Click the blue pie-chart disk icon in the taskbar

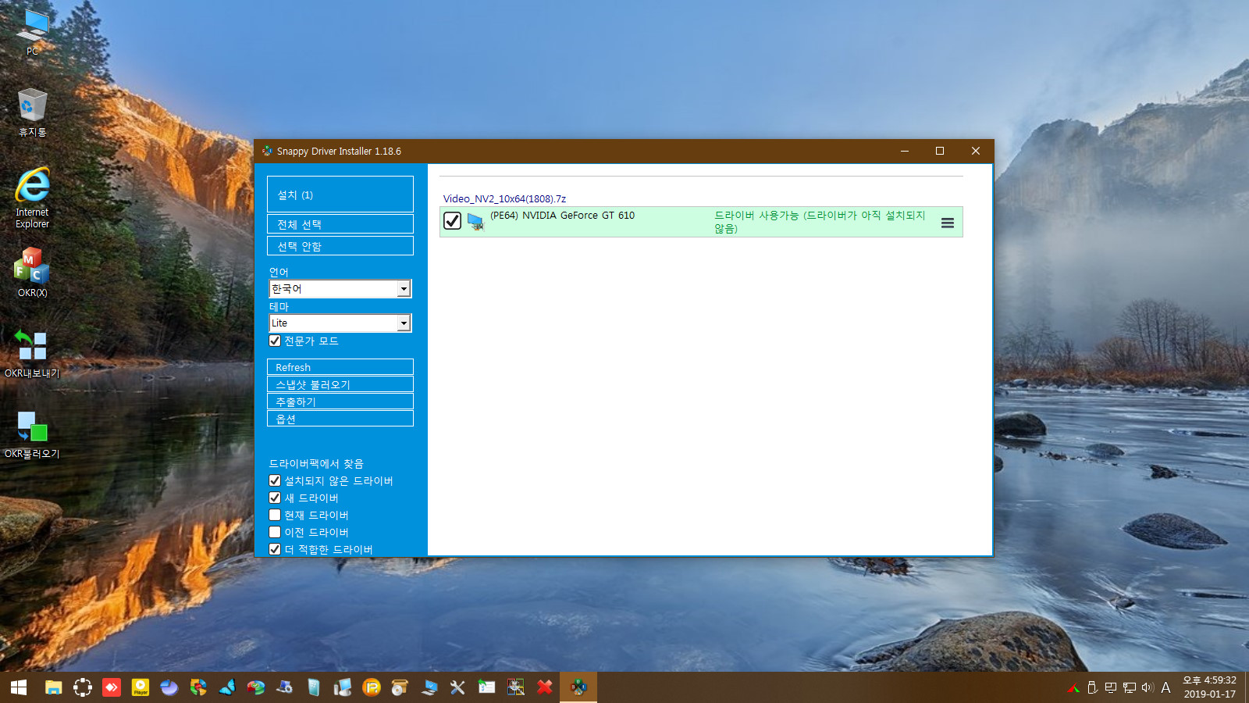(169, 687)
